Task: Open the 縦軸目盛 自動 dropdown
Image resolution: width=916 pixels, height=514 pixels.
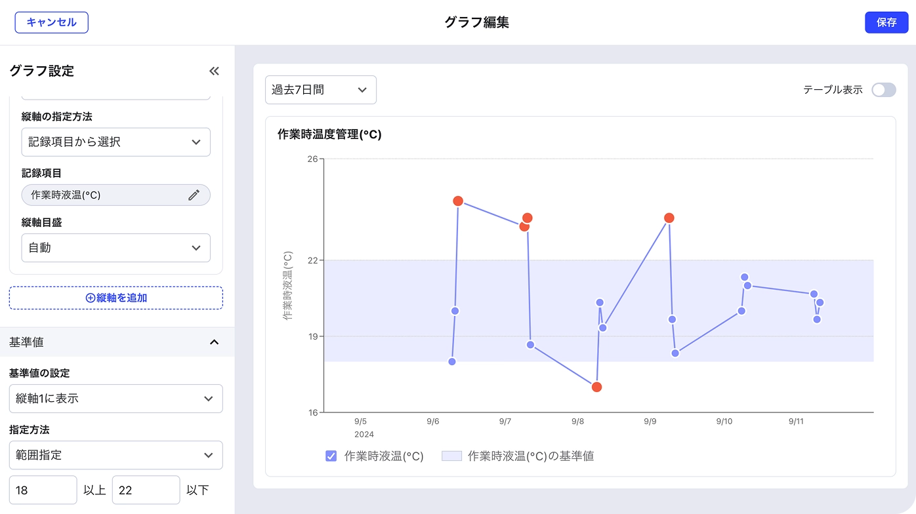Action: pos(115,248)
